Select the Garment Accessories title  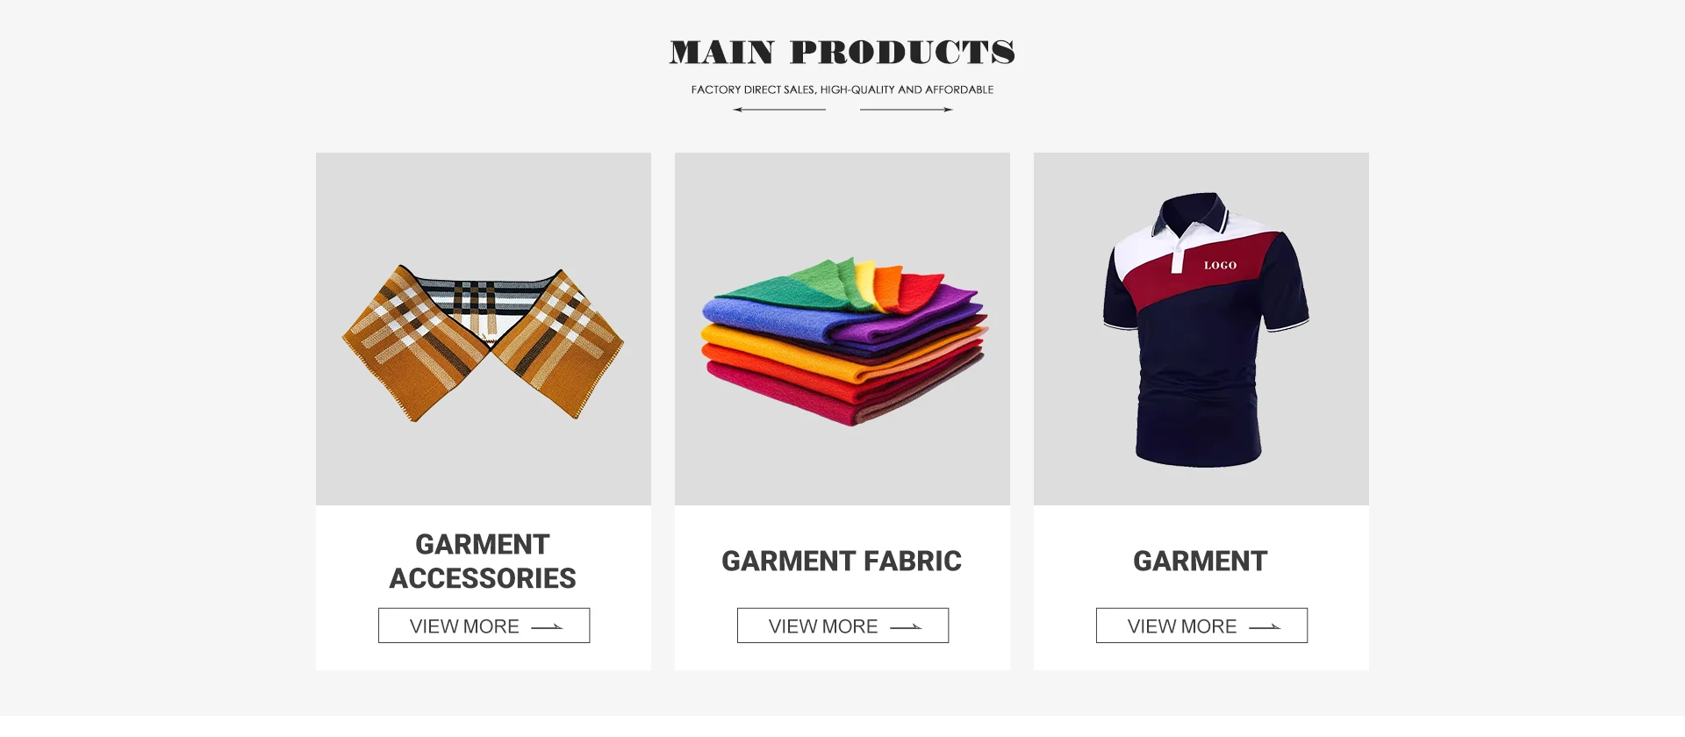click(x=483, y=562)
